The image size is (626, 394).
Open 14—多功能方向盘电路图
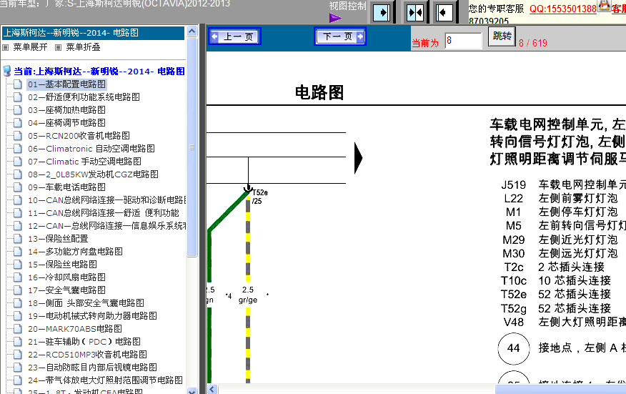[x=75, y=252]
